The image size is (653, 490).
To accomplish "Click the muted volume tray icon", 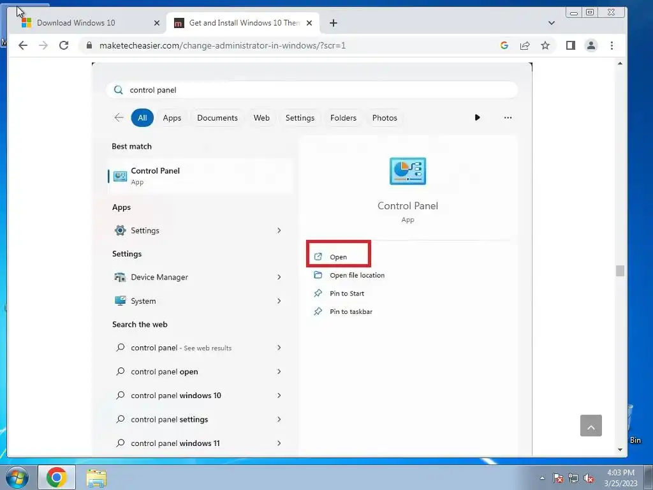I will coord(589,478).
